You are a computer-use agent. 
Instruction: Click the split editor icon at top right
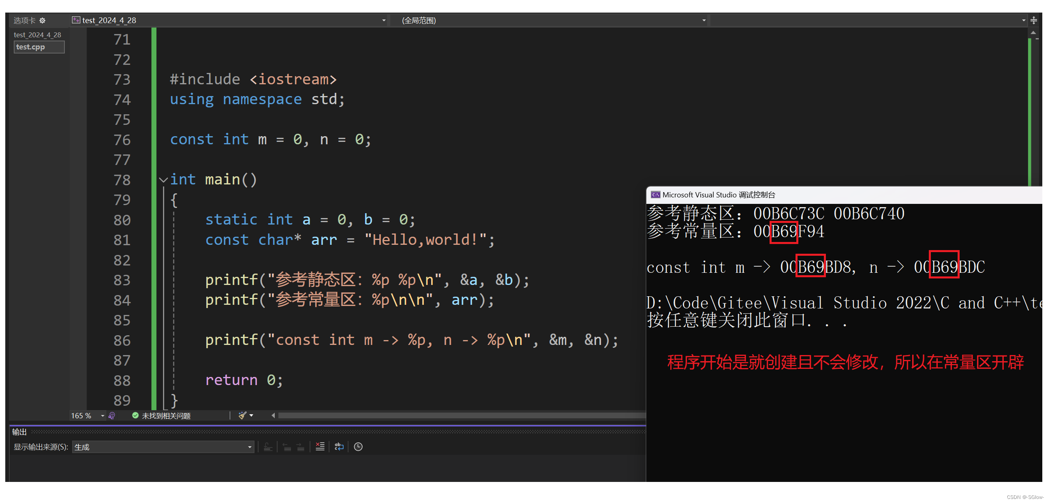coord(1034,20)
